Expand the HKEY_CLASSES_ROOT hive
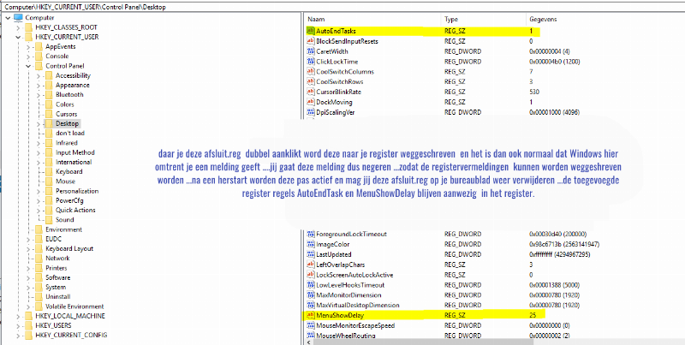The width and height of the screenshot is (685, 345). pos(17,27)
